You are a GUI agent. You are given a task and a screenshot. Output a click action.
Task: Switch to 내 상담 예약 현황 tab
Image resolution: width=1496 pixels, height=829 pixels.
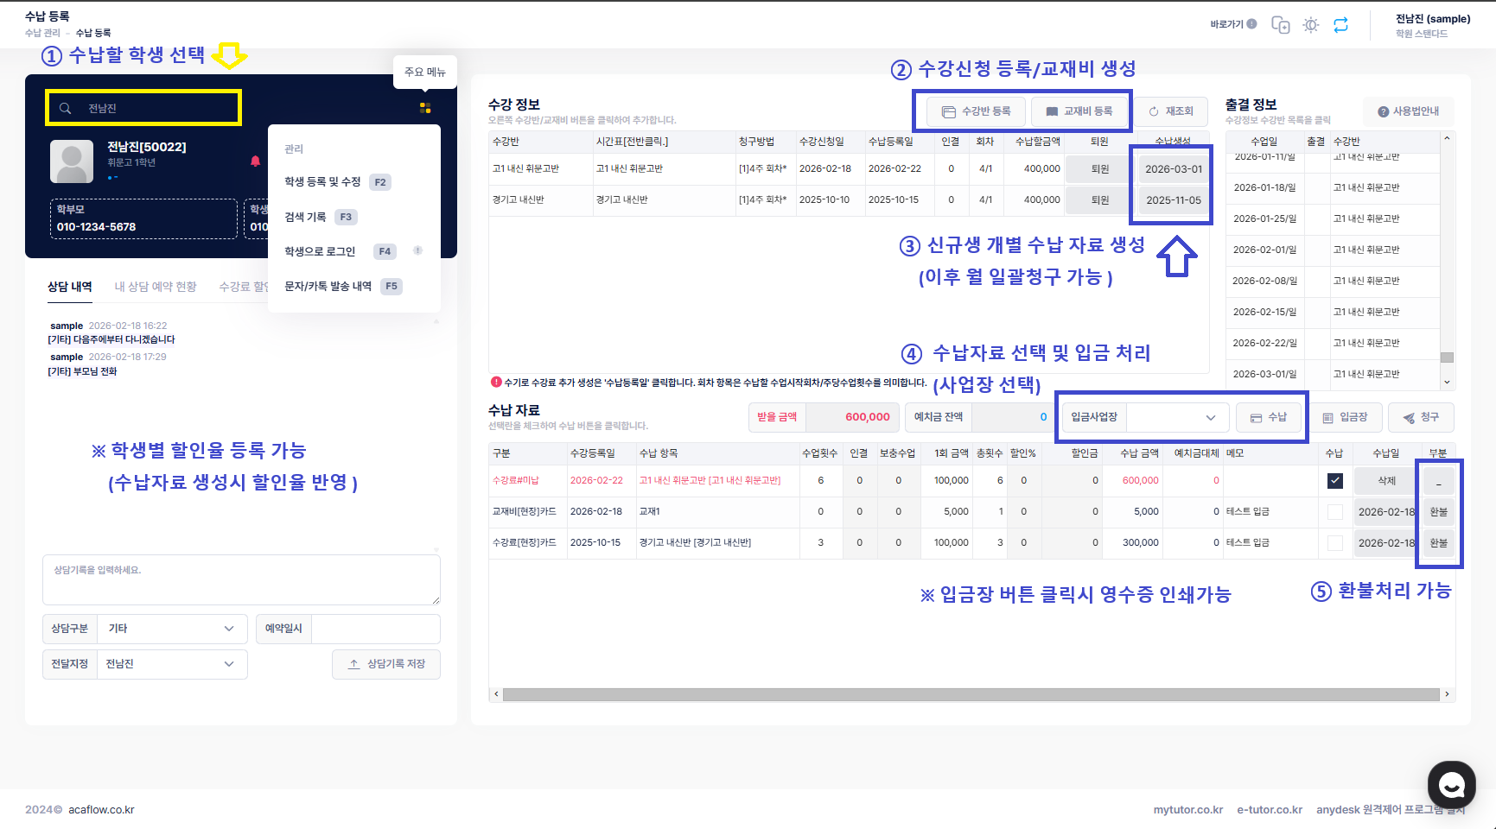156,287
